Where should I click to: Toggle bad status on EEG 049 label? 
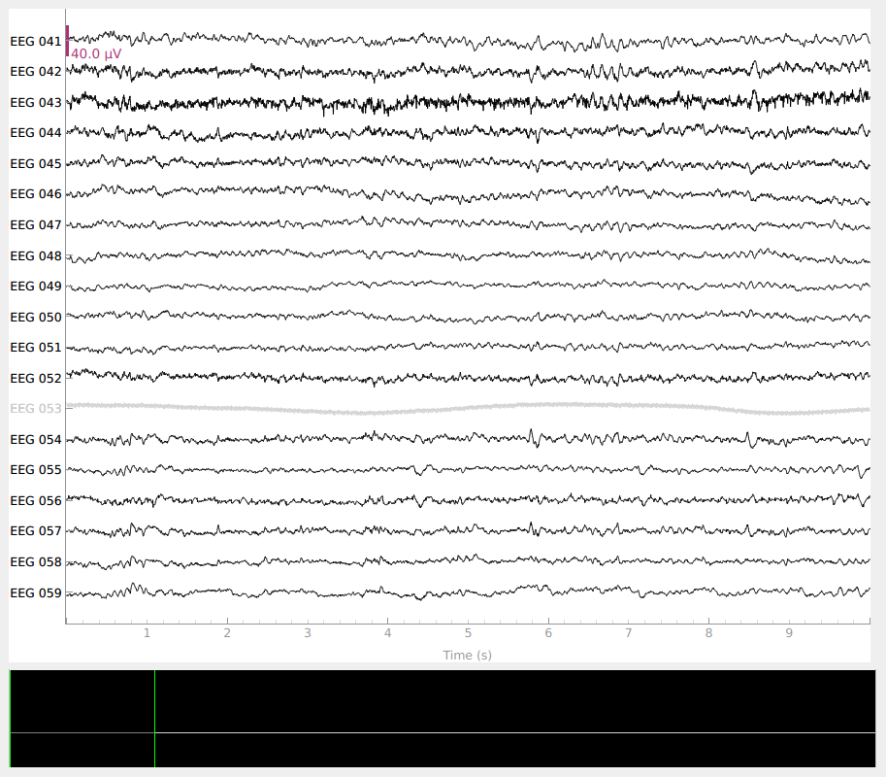36,287
